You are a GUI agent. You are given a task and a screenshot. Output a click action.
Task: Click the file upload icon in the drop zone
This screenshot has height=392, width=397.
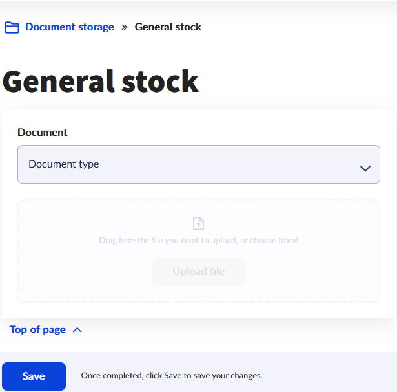coord(199,223)
